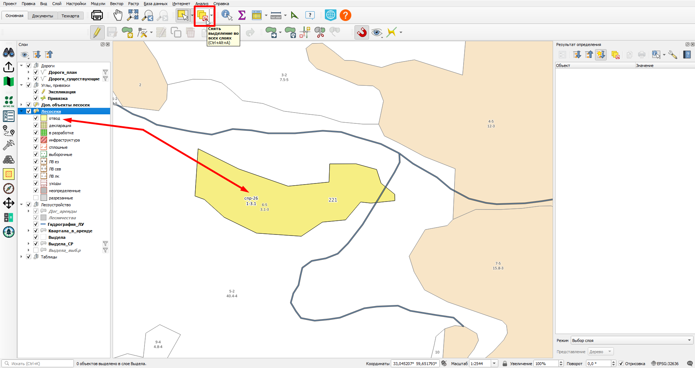Viewport: 695px width, 368px height.
Task: Select the Pan Map hand tool
Action: (x=118, y=15)
